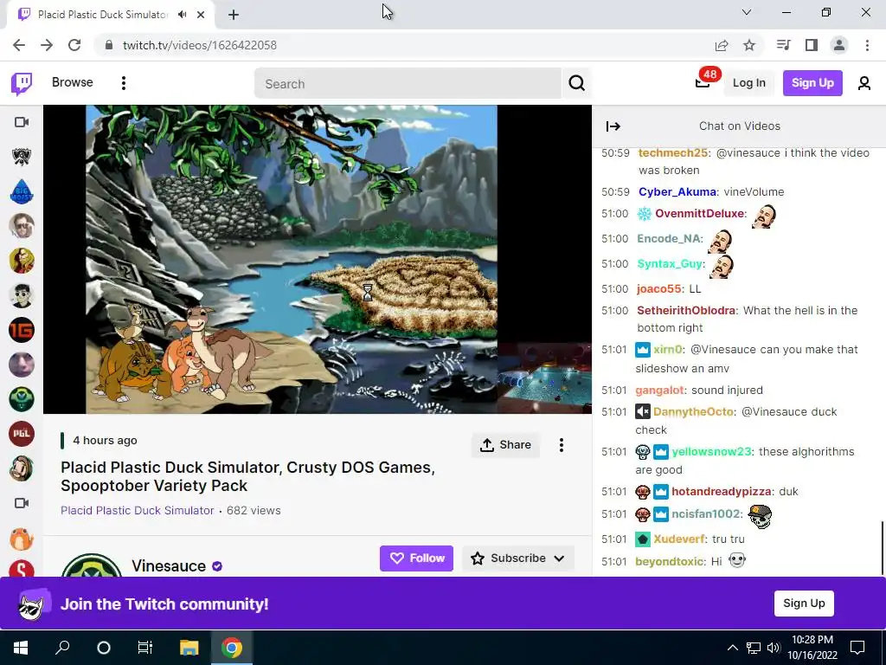Open the user profile icon menu
Viewport: 886px width, 665px height.
pos(864,83)
